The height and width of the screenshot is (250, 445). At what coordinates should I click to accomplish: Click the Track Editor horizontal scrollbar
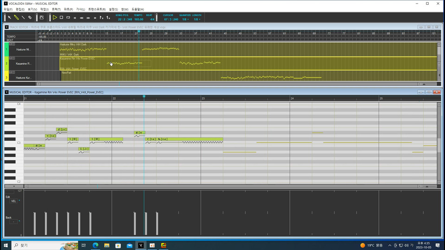[229, 84]
